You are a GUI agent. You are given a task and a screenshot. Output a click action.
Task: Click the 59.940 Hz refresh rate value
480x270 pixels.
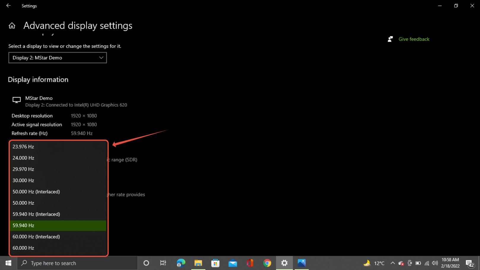[x=82, y=133]
